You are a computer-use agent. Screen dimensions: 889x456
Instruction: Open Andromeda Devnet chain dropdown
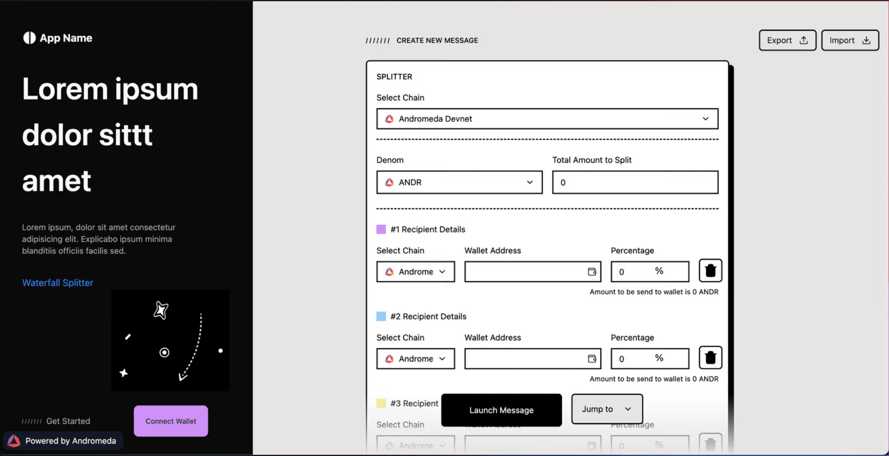(x=547, y=119)
